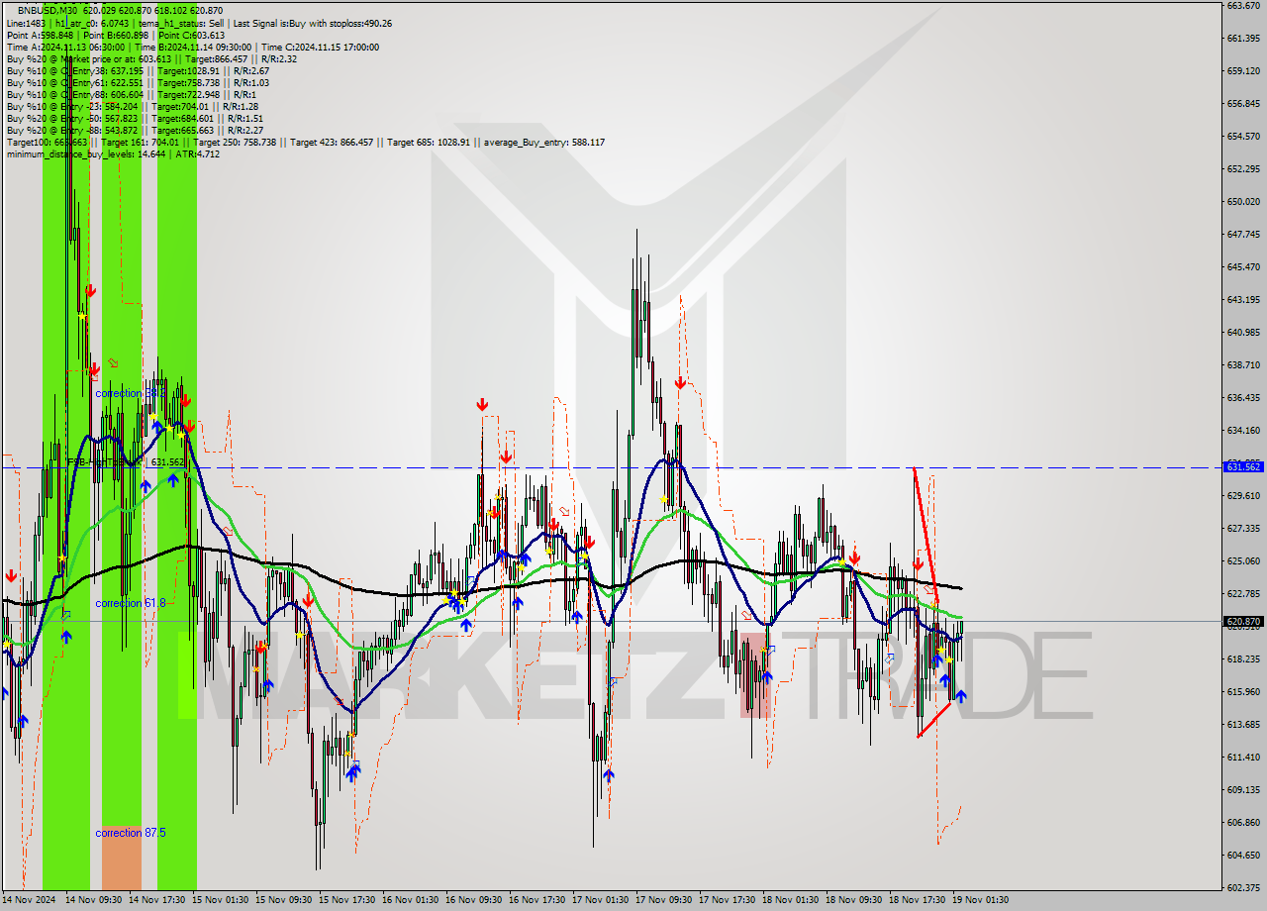This screenshot has height=911, width=1267.
Task: Click 'Entry -23: 584.204' buy line
Action: (x=133, y=107)
